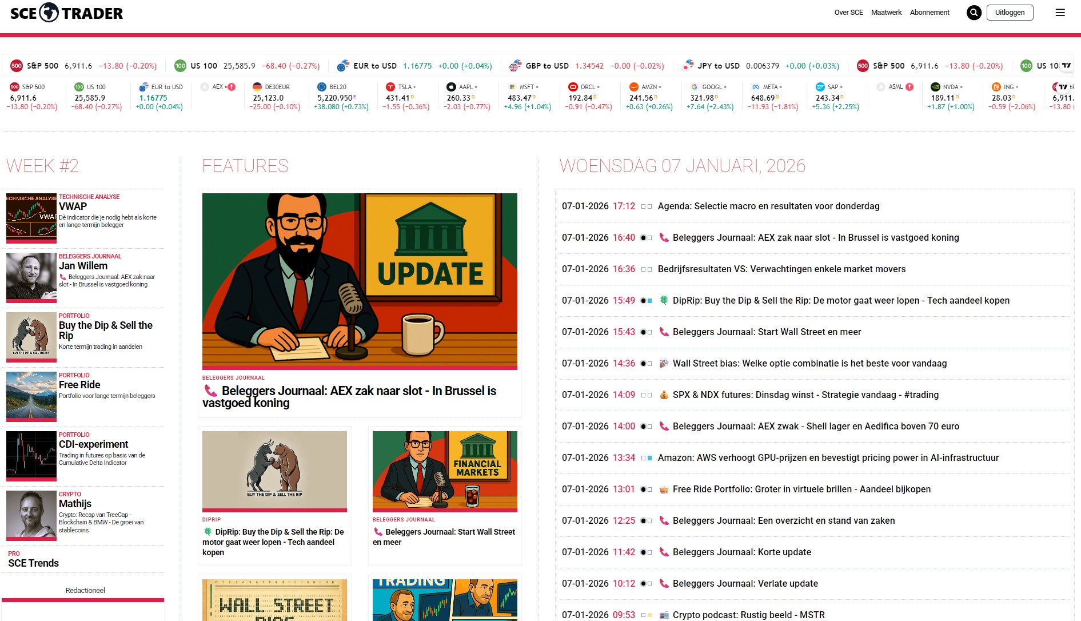
Task: Select the DE30EUR German flag icon
Action: [257, 87]
